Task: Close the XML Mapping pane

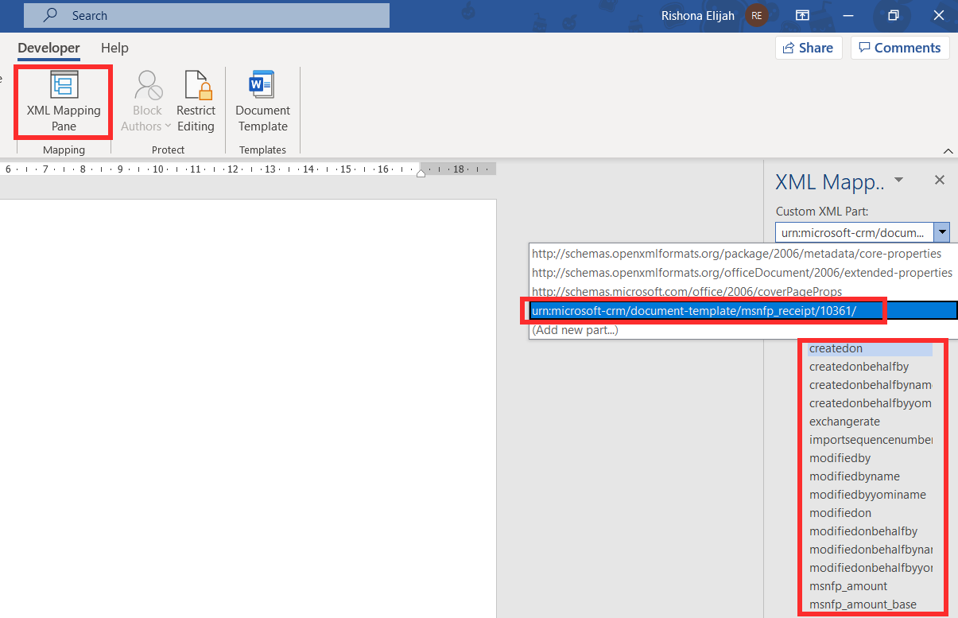Action: 940,181
